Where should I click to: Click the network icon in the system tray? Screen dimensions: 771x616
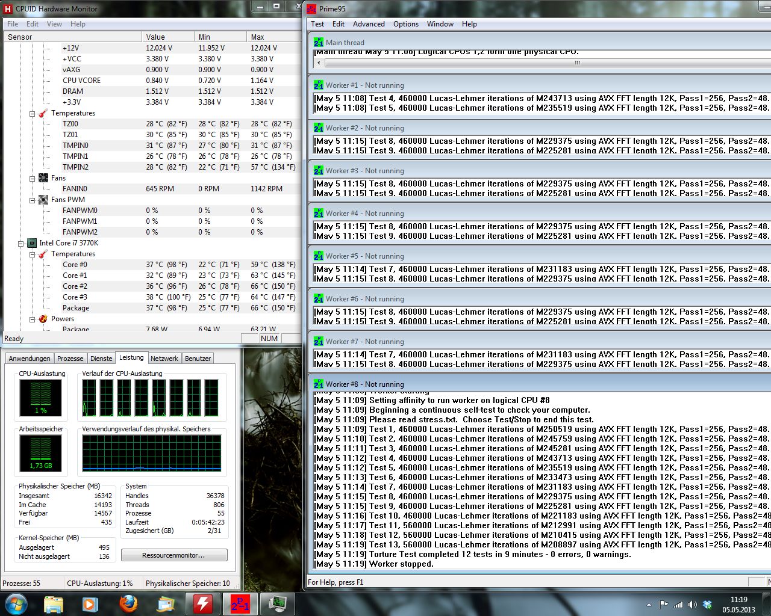click(x=678, y=605)
